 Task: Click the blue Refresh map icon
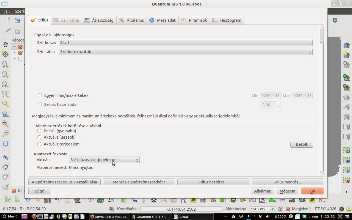coord(5,144)
